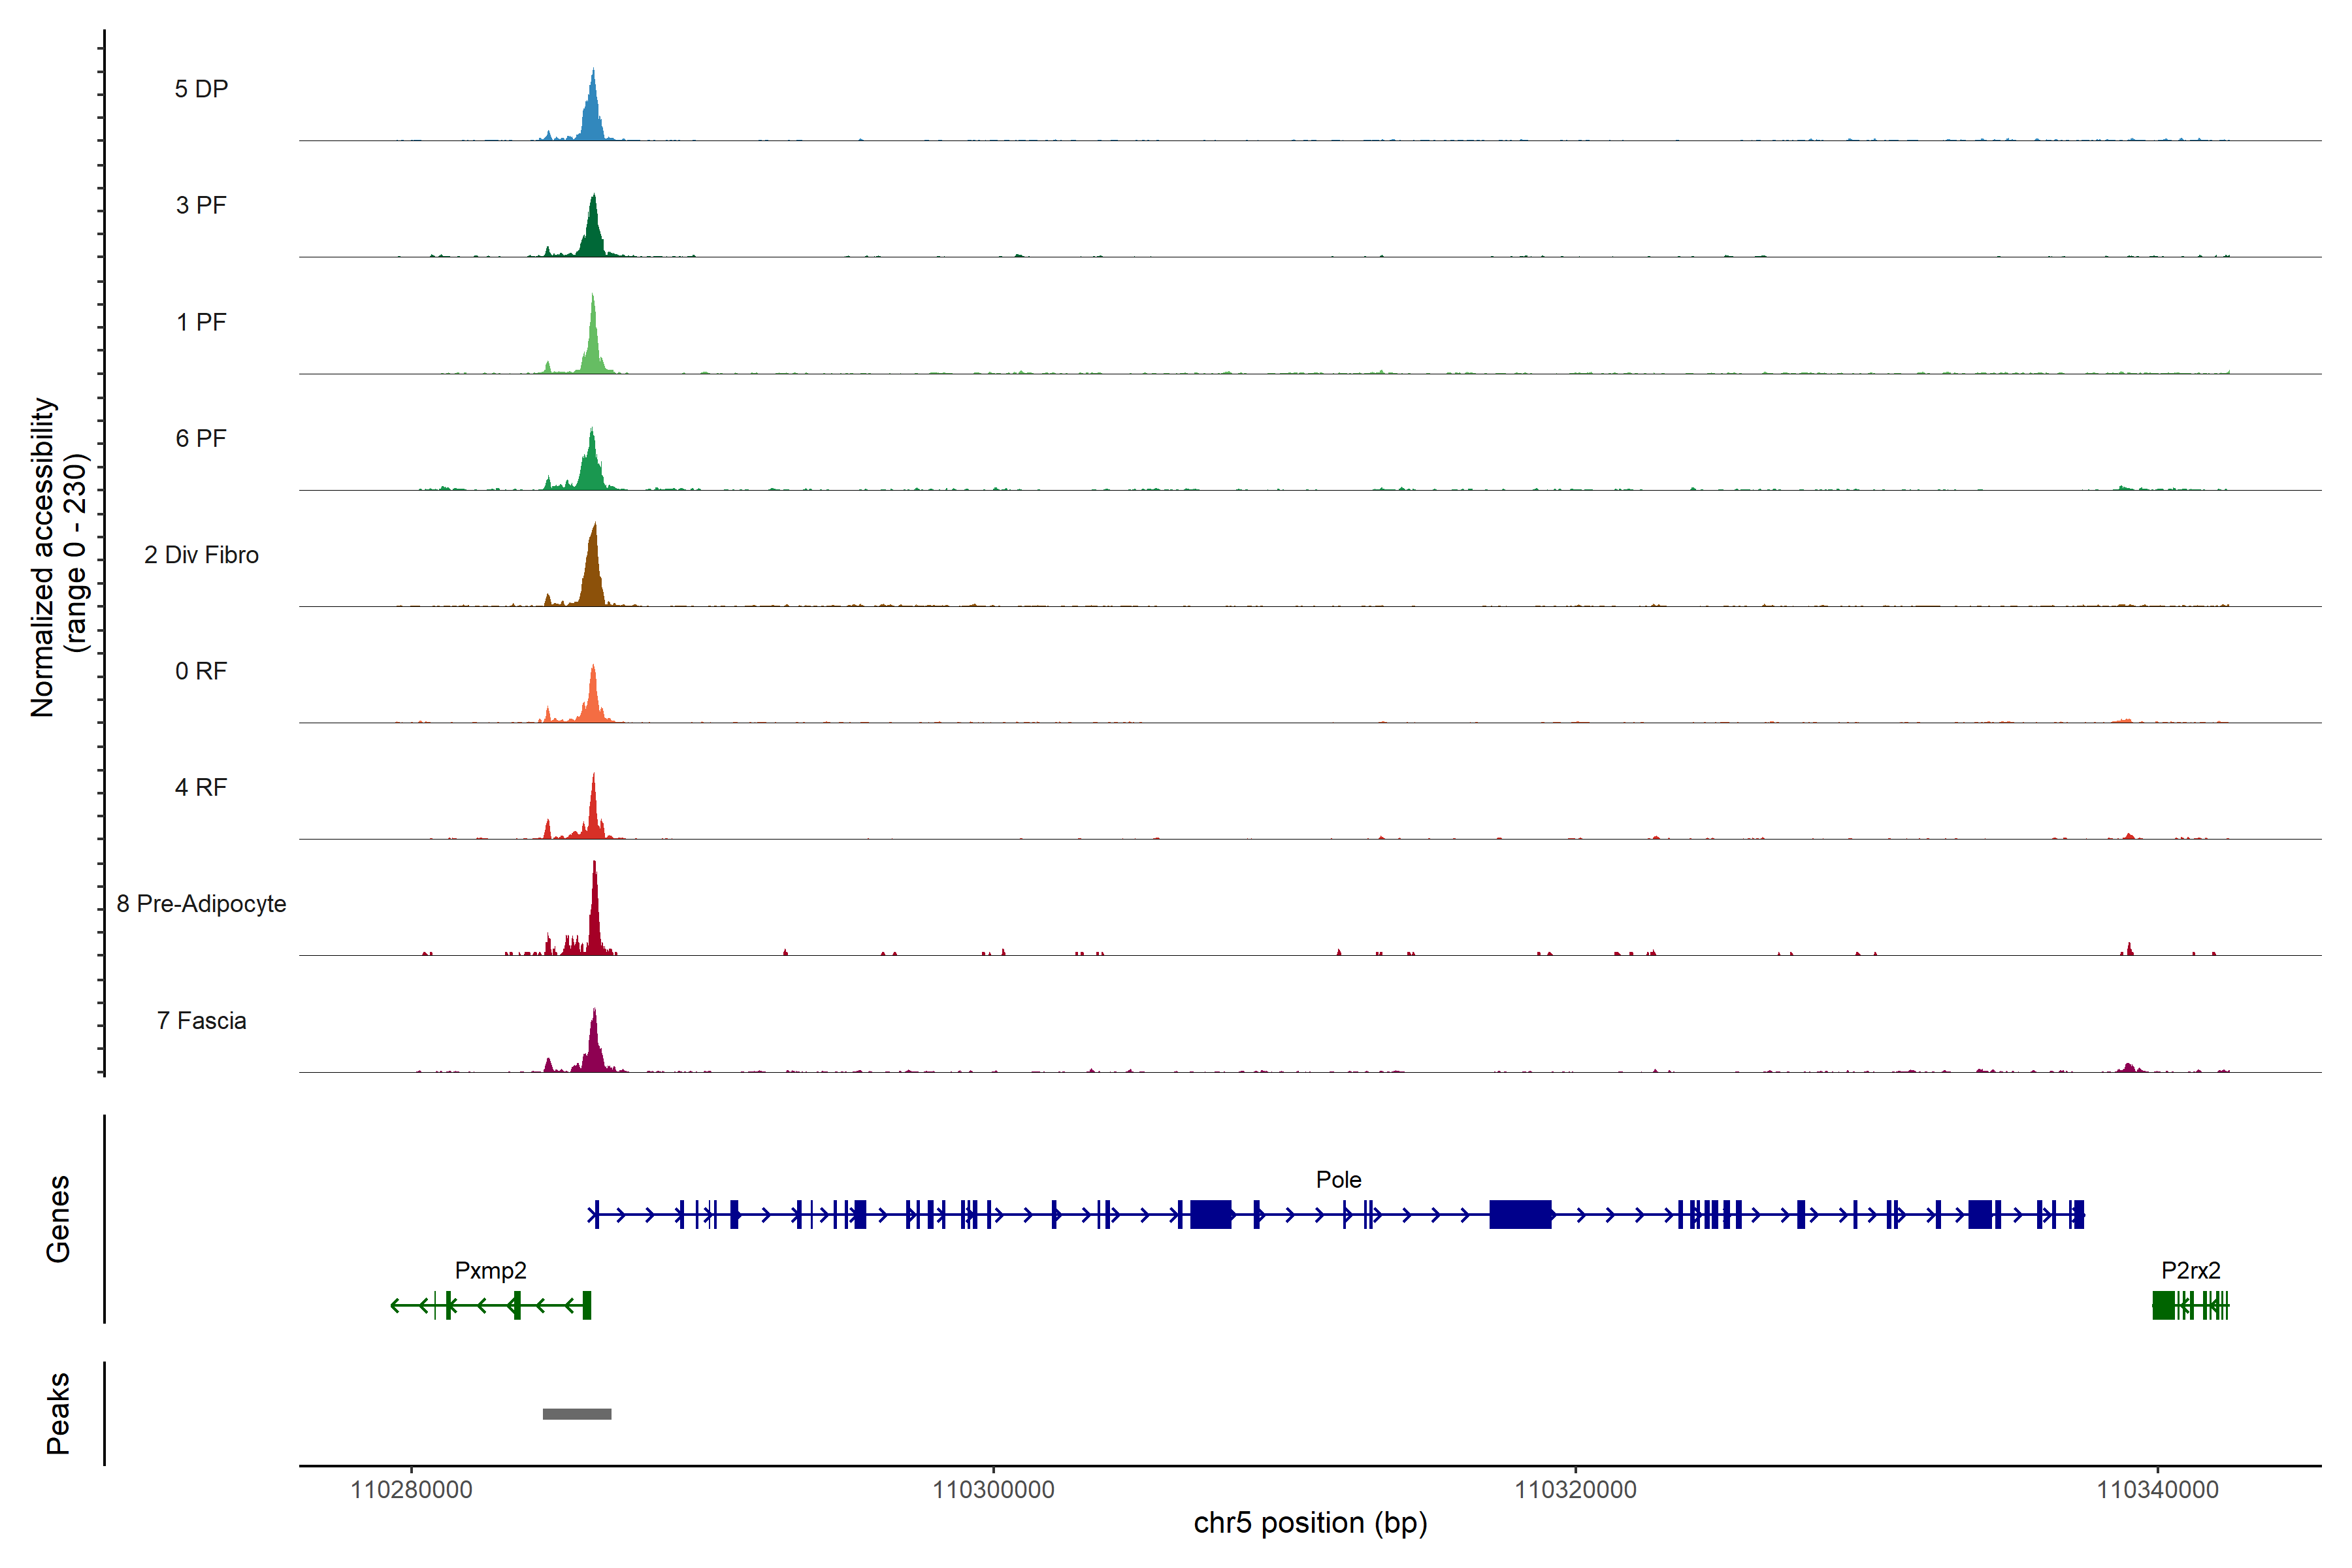Click the gray peak bar in Peaks track
Viewport: 2352px width, 1568px height.
pyautogui.click(x=577, y=1414)
